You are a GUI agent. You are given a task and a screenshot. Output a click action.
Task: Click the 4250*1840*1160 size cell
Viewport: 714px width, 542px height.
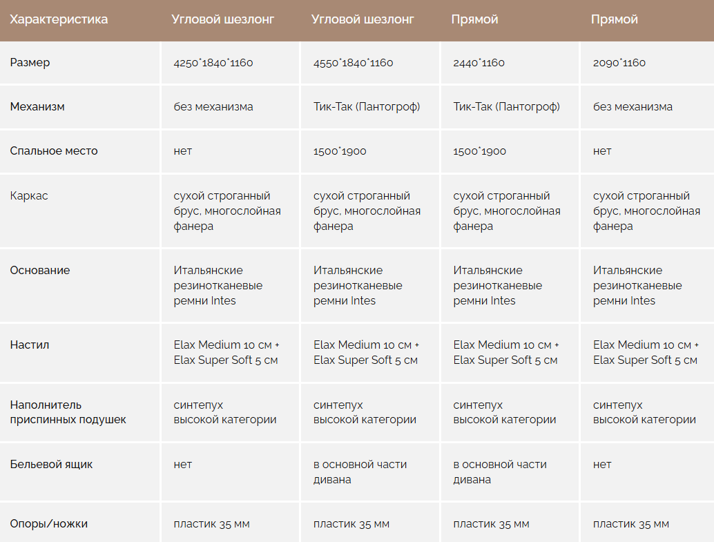tap(213, 63)
